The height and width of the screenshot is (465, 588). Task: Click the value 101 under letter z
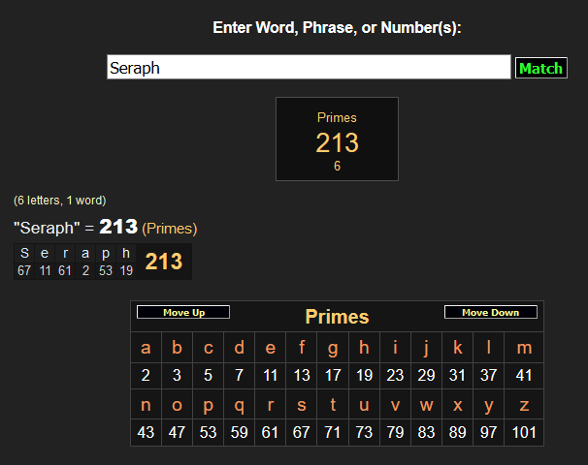(524, 432)
